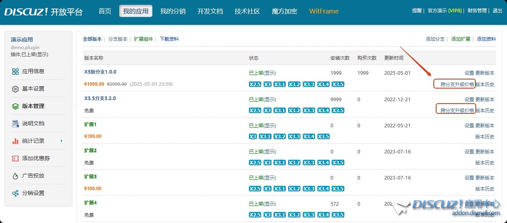Switch to the 扩展组件 filter tab
This screenshot has width=507, height=223.
click(x=143, y=39)
